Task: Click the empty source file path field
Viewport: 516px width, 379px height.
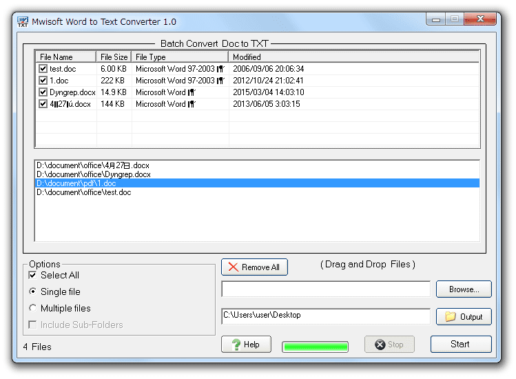Action: tap(326, 289)
